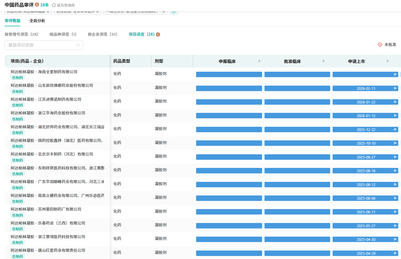
Task: Click the 申请上市 progress bar dated 2025-08-27
Action: point(365,157)
